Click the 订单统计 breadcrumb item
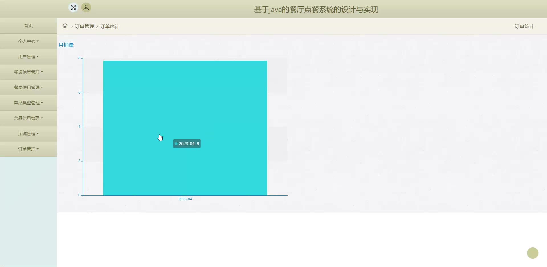 (x=110, y=26)
